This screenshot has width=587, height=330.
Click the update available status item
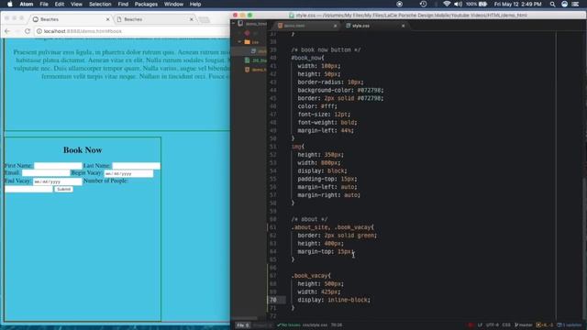point(570,325)
